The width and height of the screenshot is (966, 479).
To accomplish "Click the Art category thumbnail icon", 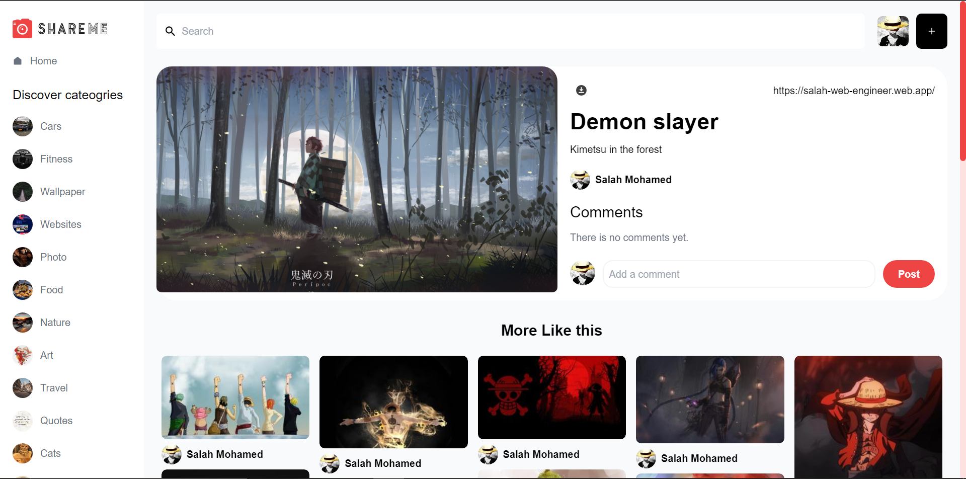I will click(23, 355).
